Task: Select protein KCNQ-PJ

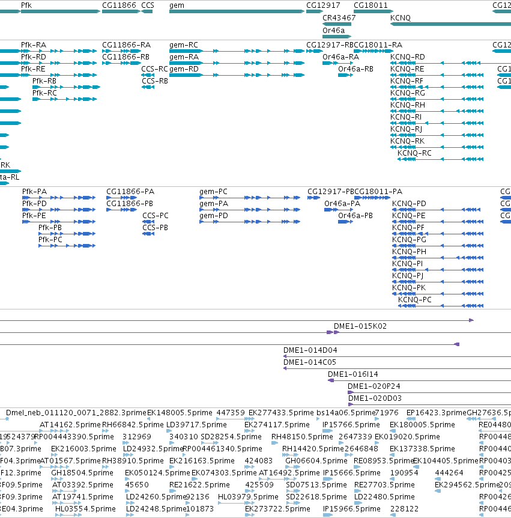Action: (x=438, y=281)
